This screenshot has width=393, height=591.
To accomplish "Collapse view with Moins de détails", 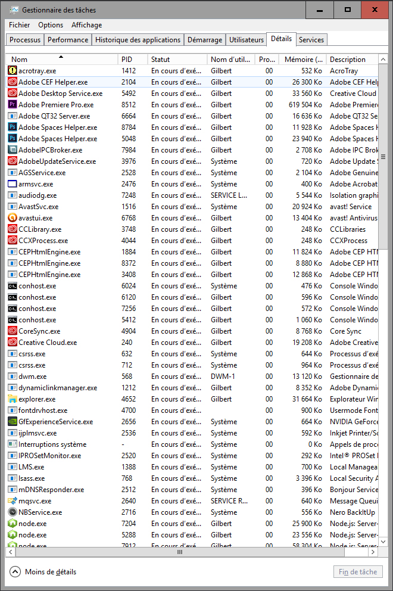I will 43,572.
